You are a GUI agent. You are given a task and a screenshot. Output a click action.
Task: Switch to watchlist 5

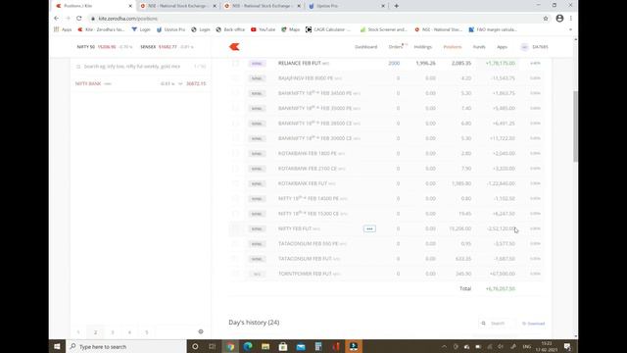pos(147,332)
